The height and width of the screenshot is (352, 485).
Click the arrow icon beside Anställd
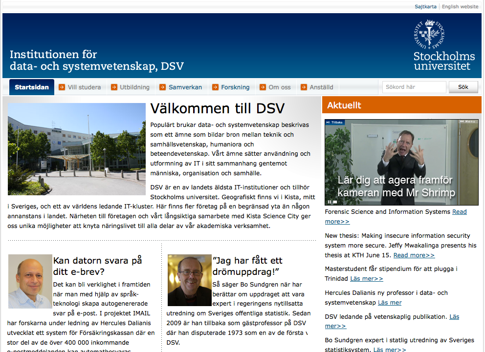304,87
